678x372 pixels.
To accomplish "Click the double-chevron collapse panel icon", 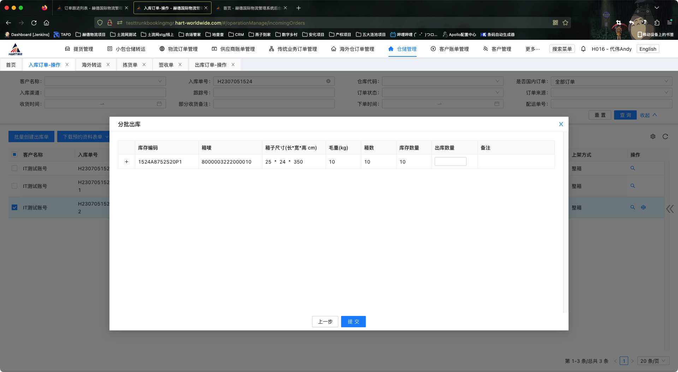I will pos(670,209).
